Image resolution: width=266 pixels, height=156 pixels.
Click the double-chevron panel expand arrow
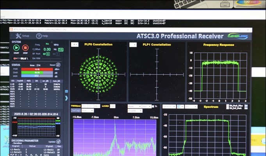pyautogui.click(x=66, y=98)
